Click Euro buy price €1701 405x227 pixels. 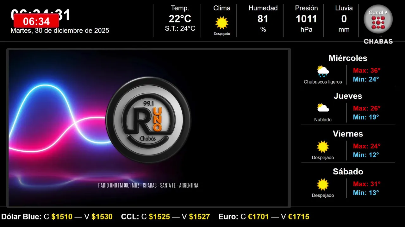(x=259, y=217)
